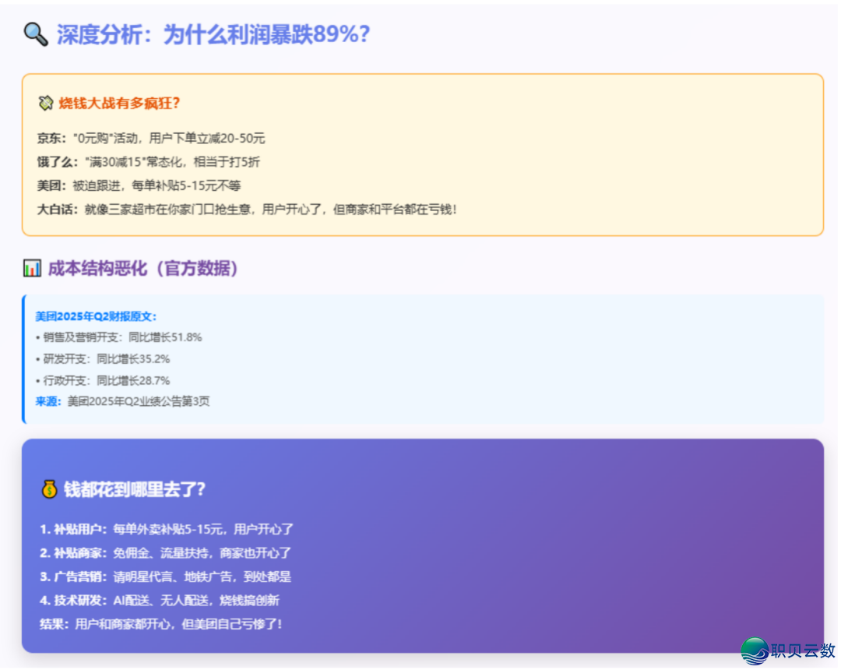Image resolution: width=841 pixels, height=670 pixels.
Task: Click the 结果 conclusion line in purple card
Action: click(161, 624)
